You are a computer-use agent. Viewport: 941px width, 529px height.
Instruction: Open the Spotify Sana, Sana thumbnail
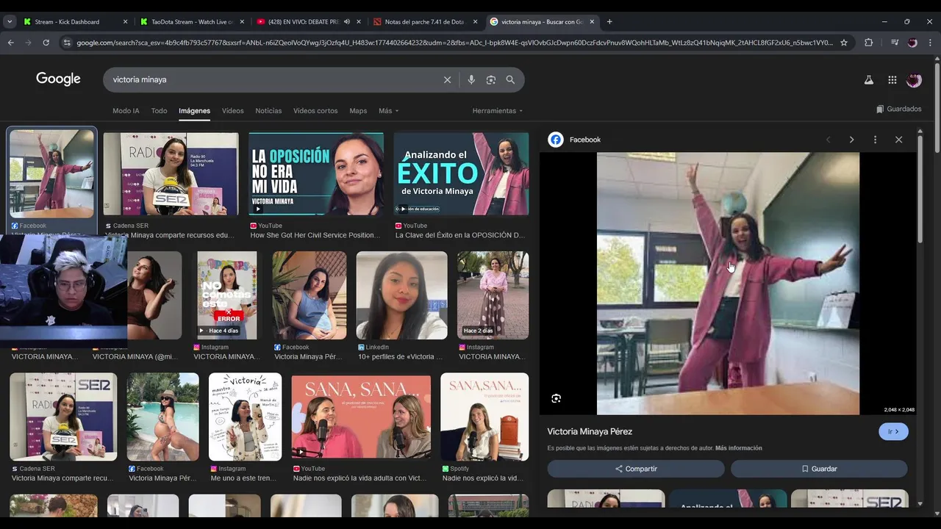pyautogui.click(x=484, y=417)
